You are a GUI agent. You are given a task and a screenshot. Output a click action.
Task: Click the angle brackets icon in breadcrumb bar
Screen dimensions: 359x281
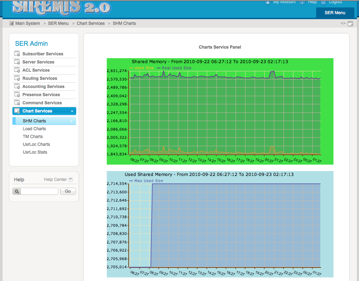point(343,23)
